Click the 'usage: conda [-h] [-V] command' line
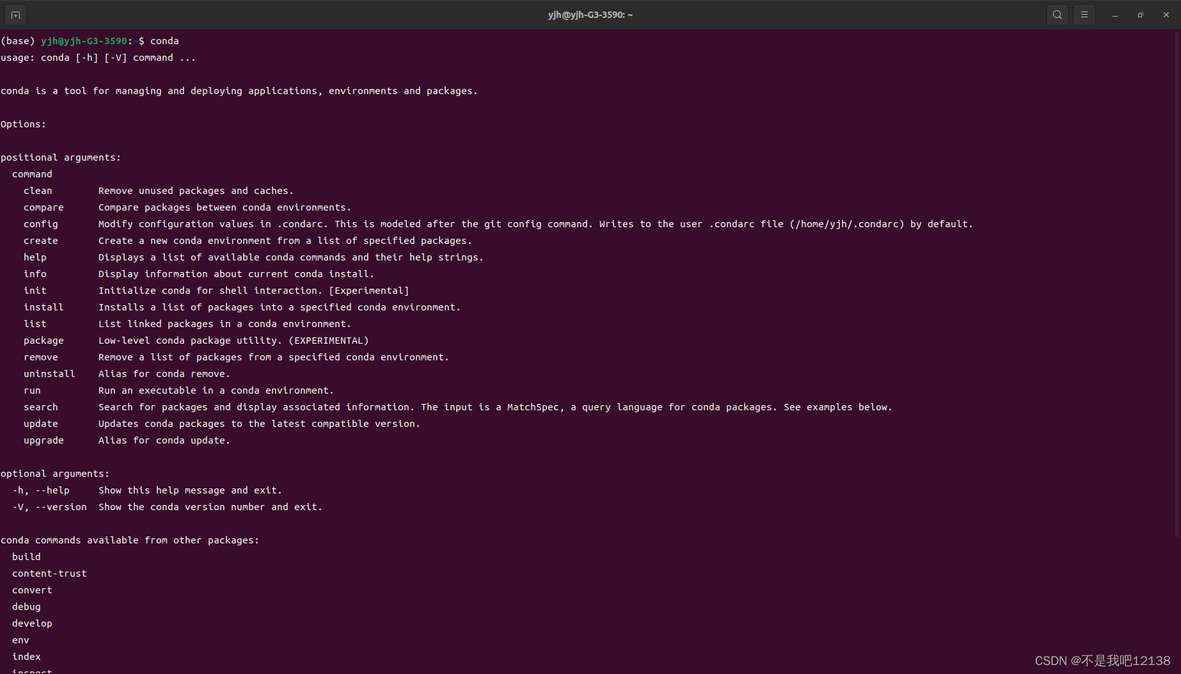The height and width of the screenshot is (674, 1181). point(98,58)
